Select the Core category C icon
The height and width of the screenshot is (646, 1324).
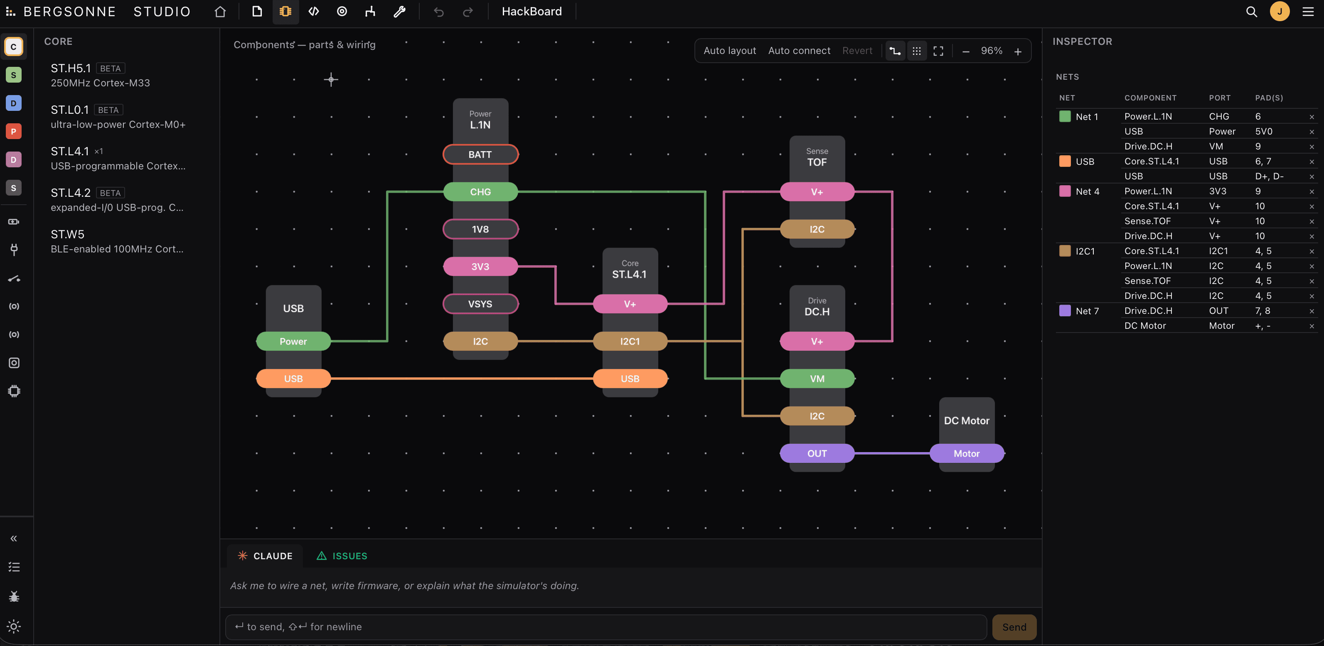click(x=14, y=47)
